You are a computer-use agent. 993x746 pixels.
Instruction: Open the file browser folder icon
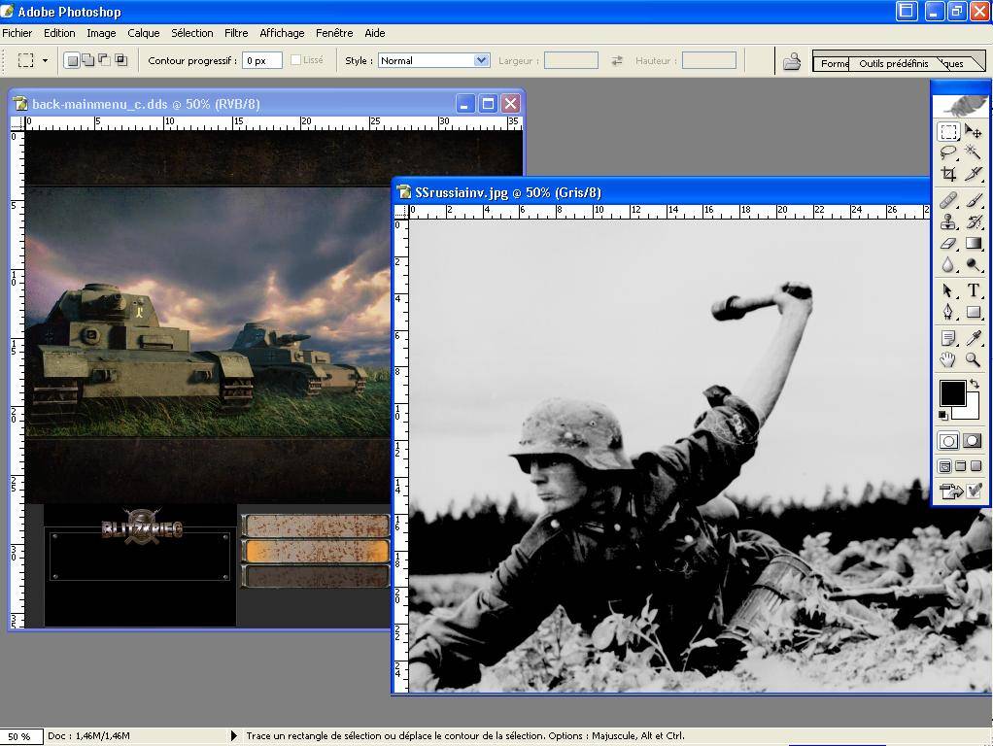(792, 61)
